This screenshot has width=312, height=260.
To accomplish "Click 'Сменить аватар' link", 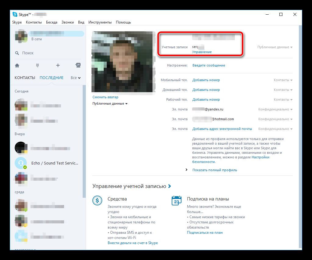I will click(105, 97).
